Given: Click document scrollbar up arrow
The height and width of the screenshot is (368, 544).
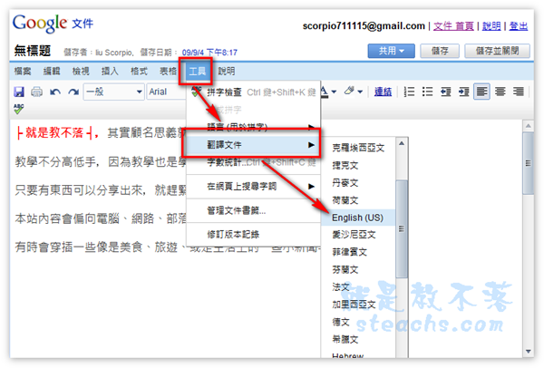Looking at the screenshot, I should coord(528,126).
